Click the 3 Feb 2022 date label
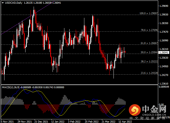This screenshot has height=123, width=170. coord(74,121)
